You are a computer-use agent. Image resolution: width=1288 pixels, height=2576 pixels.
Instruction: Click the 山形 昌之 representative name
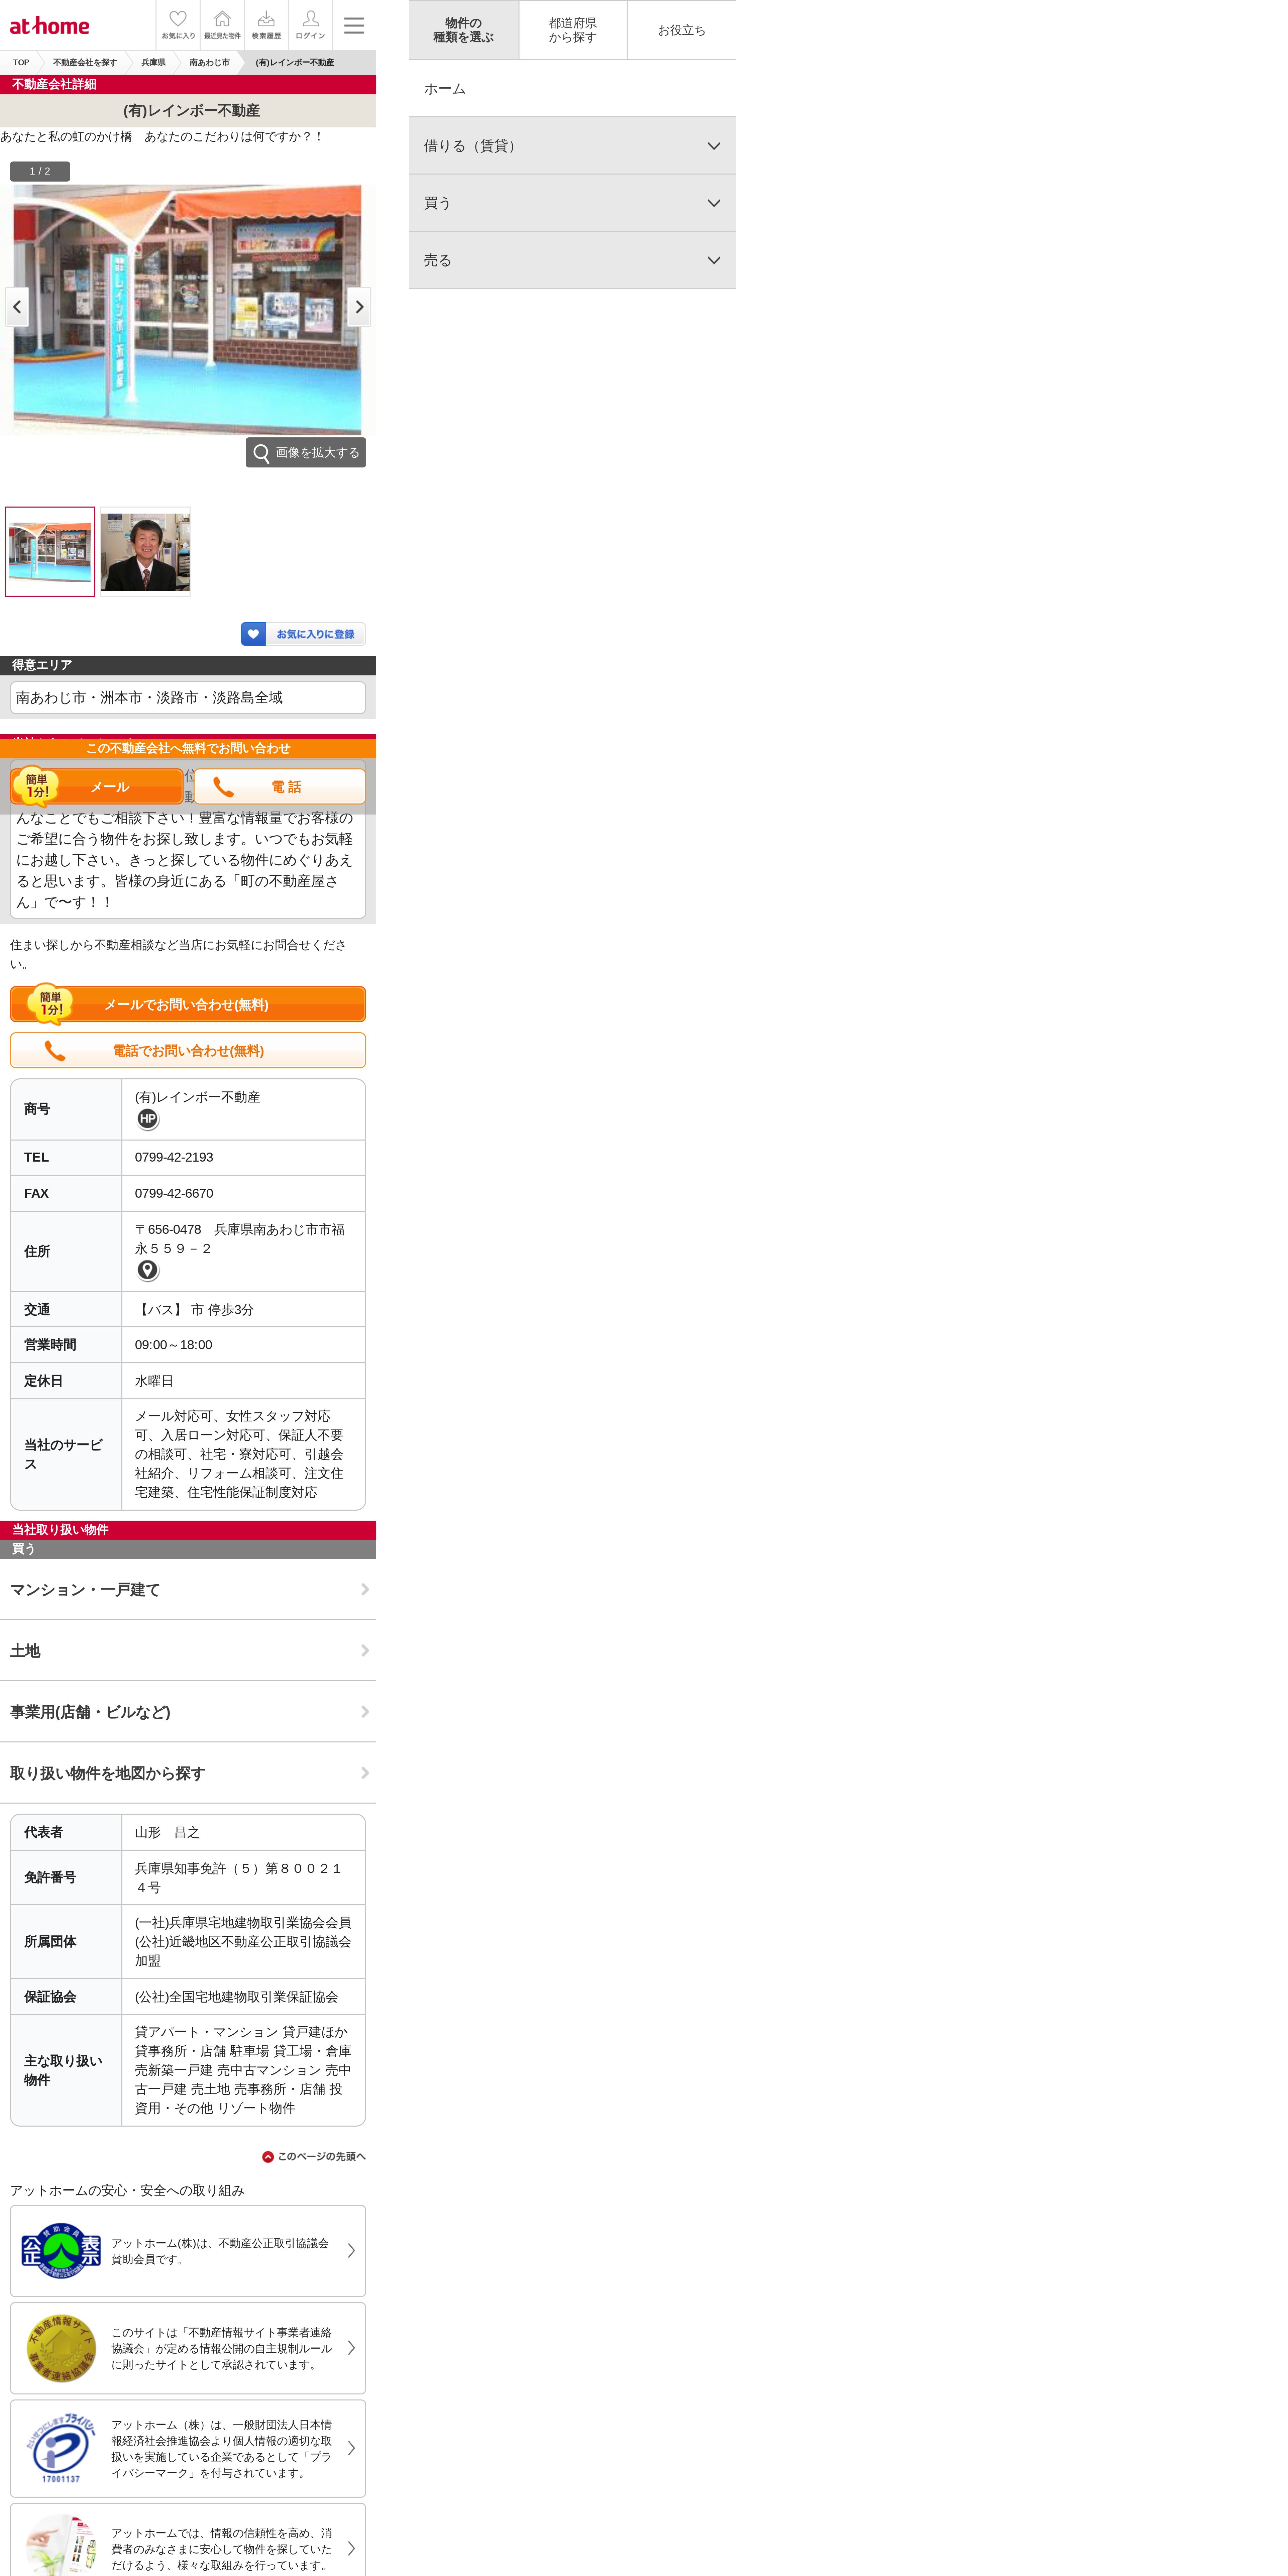pos(167,1832)
